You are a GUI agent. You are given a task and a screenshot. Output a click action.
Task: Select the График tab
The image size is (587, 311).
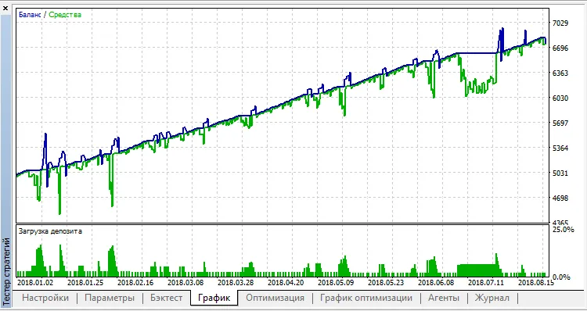[214, 298]
